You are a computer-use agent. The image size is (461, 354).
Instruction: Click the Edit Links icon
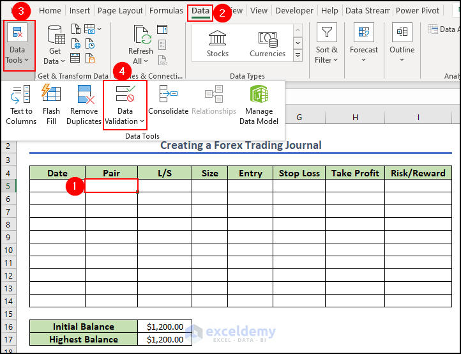click(x=162, y=60)
